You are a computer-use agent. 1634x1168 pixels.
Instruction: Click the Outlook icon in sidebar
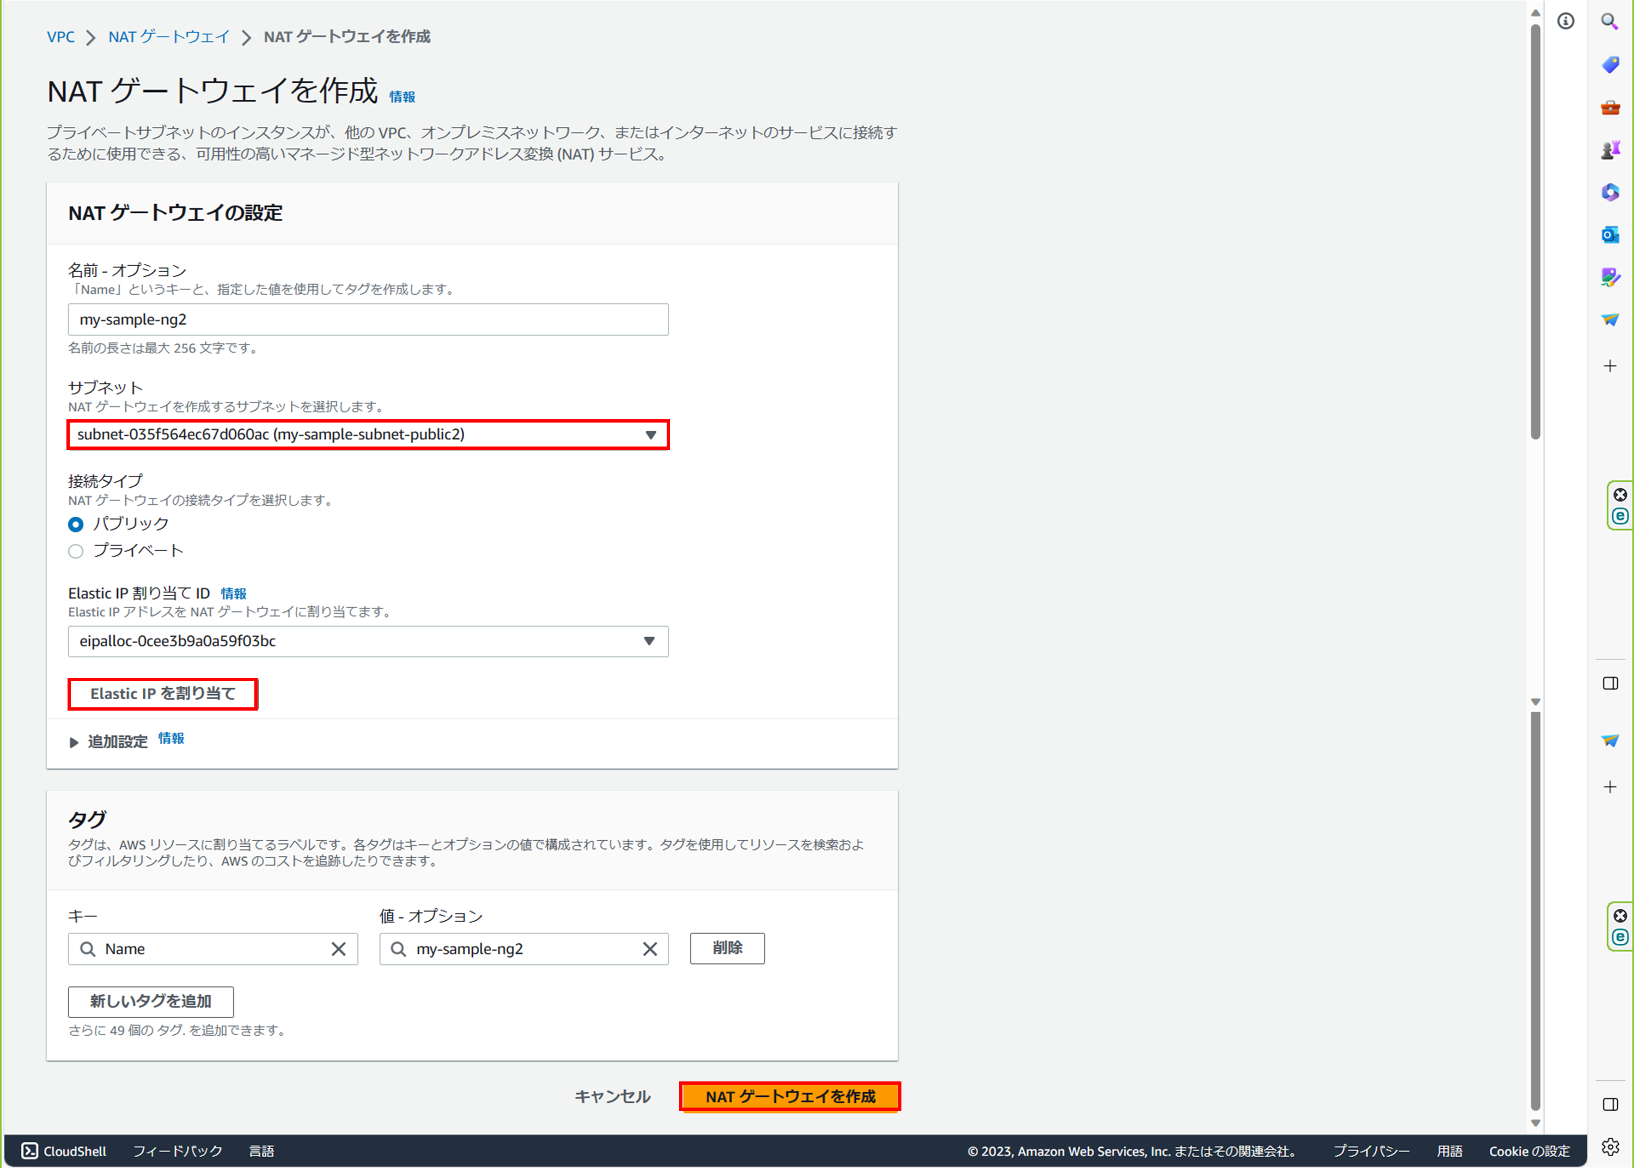[1609, 235]
